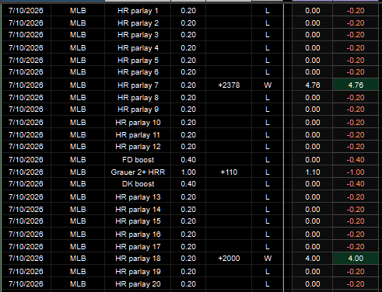Select the 'HR parlay 18' cell
The height and width of the screenshot is (292, 382).
pyautogui.click(x=138, y=259)
